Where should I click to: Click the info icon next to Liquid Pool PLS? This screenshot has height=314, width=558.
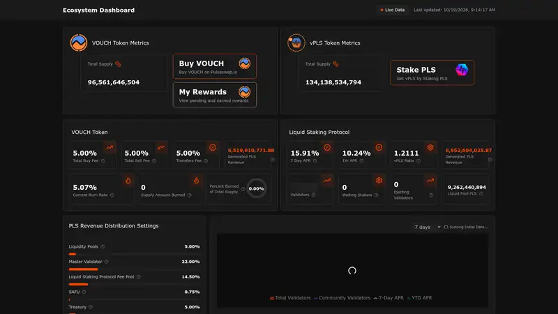click(481, 194)
